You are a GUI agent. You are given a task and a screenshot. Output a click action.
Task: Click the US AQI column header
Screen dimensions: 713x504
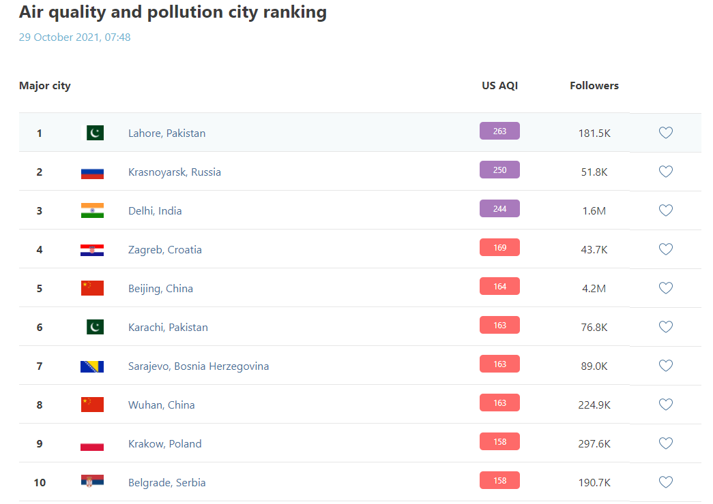[499, 86]
